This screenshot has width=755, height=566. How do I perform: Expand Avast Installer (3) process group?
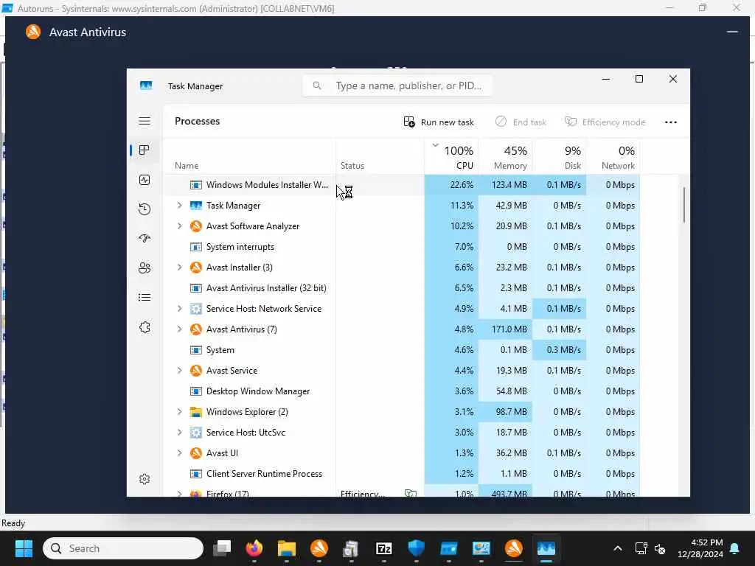(180, 267)
